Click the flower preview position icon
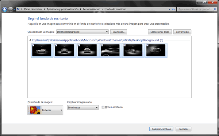This screenshot has height=136, width=219. (34, 110)
